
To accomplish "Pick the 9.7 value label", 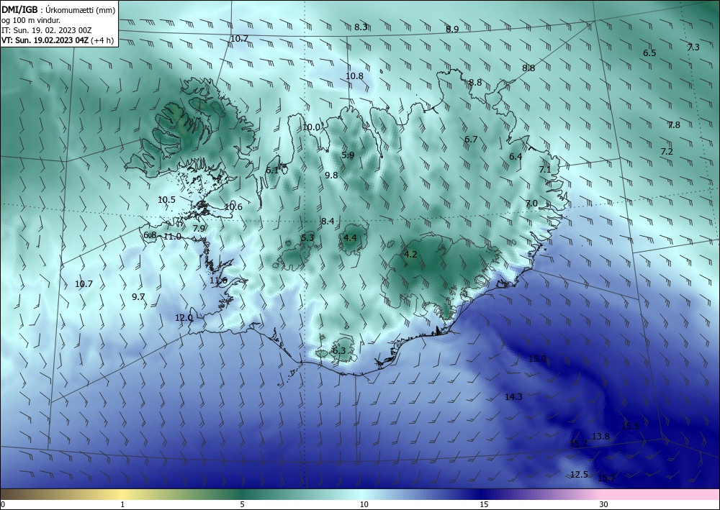I will click(x=138, y=297).
